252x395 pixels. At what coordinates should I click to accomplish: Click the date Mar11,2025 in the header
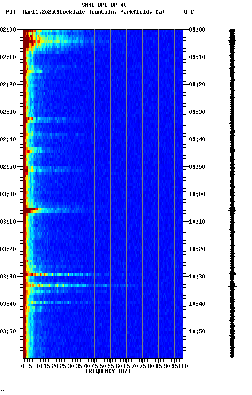pos(38,12)
